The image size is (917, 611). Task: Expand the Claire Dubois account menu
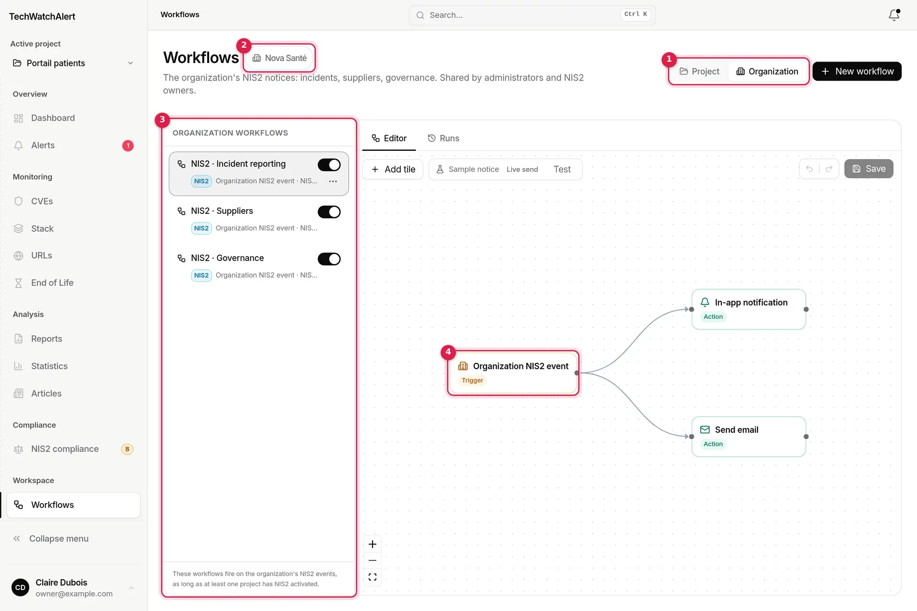click(73, 588)
